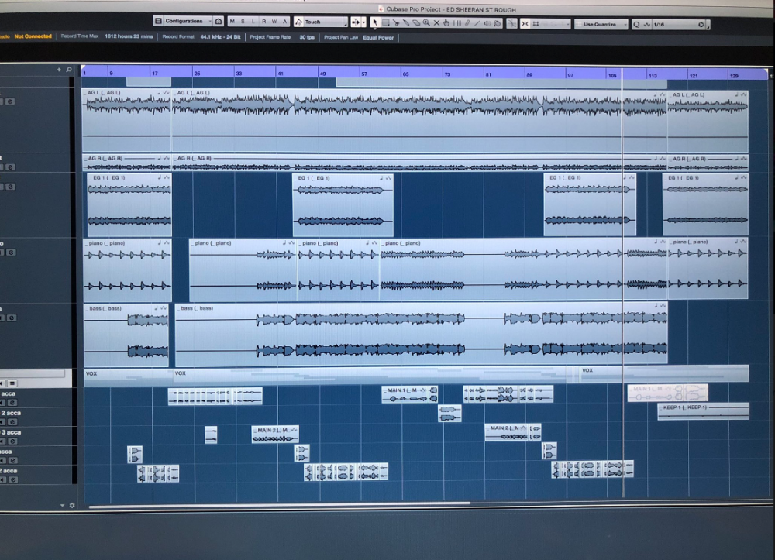Expand track list options arrow beside gear
Screen dimensions: 775x560
point(62,505)
